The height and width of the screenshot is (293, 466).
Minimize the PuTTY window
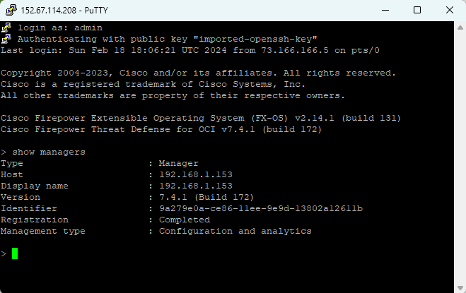(385, 11)
